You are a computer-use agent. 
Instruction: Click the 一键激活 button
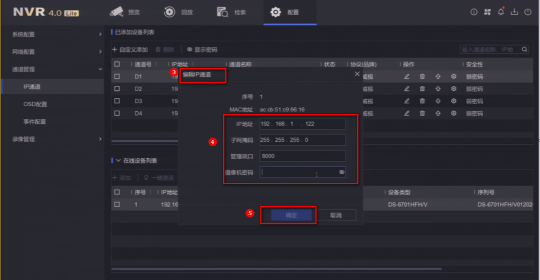click(x=159, y=178)
